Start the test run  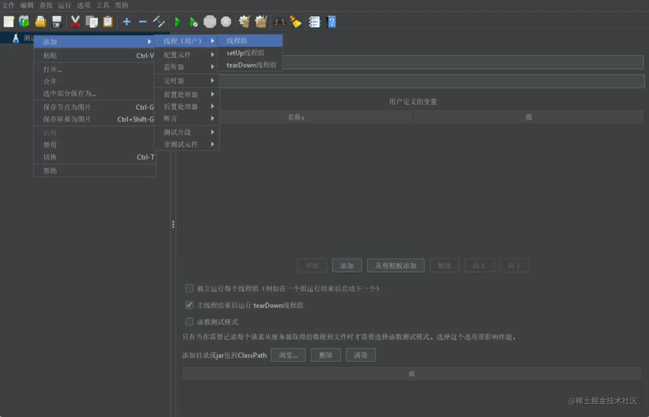pyautogui.click(x=177, y=21)
